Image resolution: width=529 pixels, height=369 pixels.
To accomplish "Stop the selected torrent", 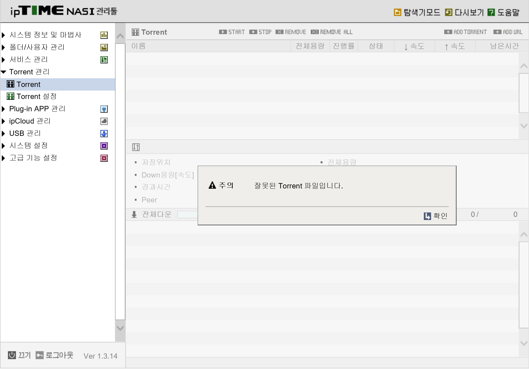I will [x=260, y=32].
